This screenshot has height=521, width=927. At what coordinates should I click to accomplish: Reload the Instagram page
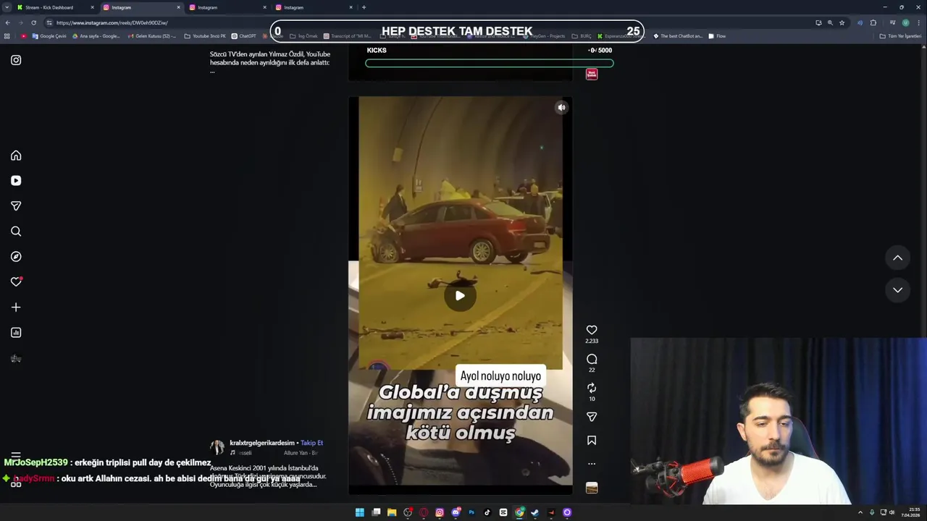(x=33, y=22)
